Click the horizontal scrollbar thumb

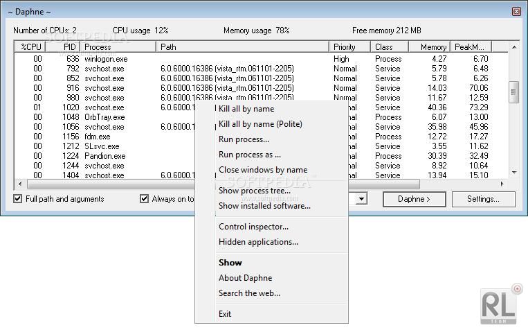tap(224, 184)
